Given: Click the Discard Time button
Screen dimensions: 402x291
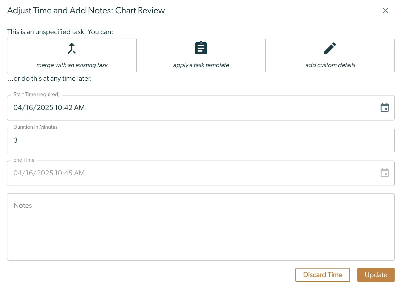Looking at the screenshot, I should pyautogui.click(x=322, y=275).
